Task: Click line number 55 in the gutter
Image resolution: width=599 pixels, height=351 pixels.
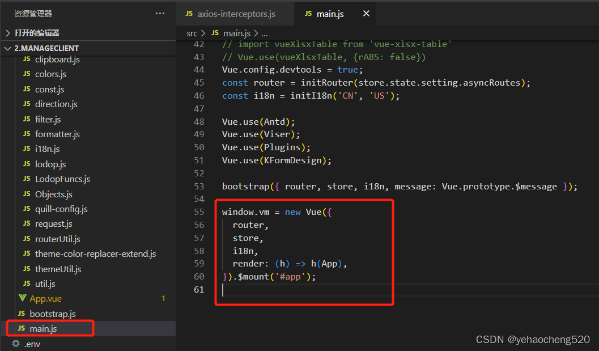Action: (x=199, y=212)
